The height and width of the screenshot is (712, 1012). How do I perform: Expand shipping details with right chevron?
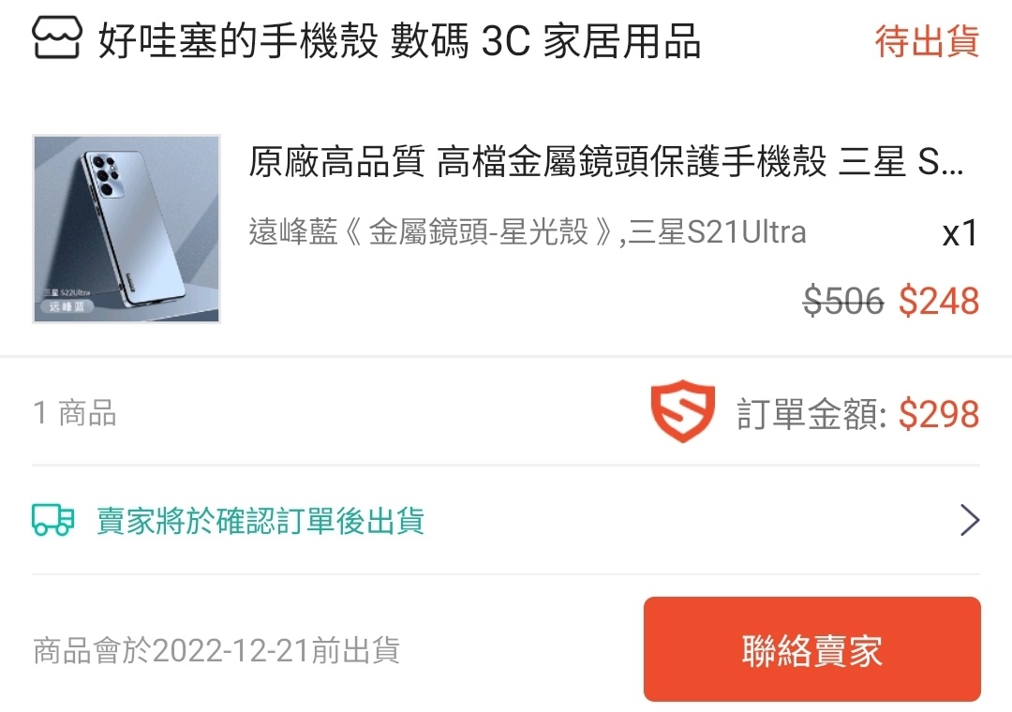[x=970, y=520]
